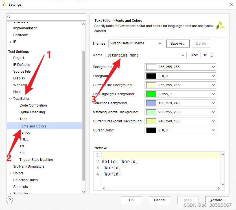Image resolution: width=236 pixels, height=210 pixels.
Task: Open Code Completion settings
Action: click(33, 105)
